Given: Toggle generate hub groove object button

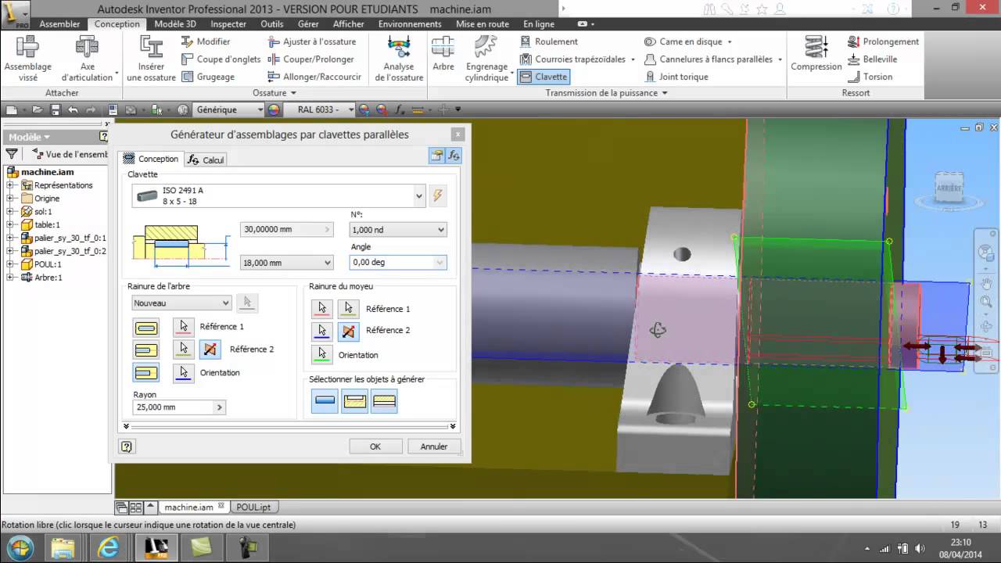Looking at the screenshot, I should click(x=384, y=401).
